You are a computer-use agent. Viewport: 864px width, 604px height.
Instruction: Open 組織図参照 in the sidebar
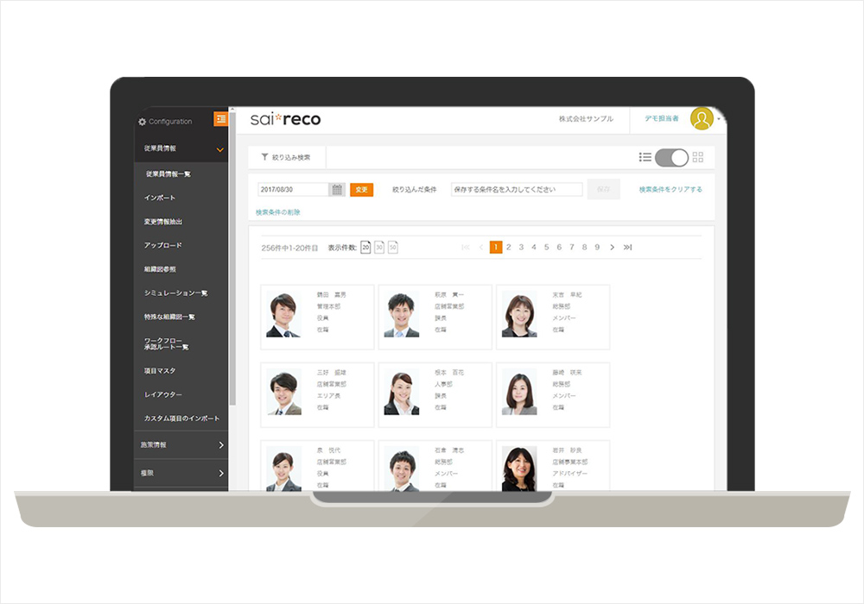pos(160,269)
